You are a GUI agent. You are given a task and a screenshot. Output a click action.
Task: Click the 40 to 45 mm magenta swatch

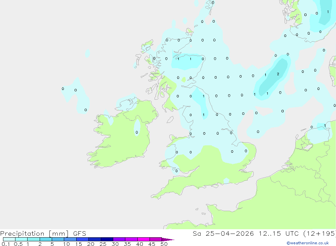click(143, 239)
